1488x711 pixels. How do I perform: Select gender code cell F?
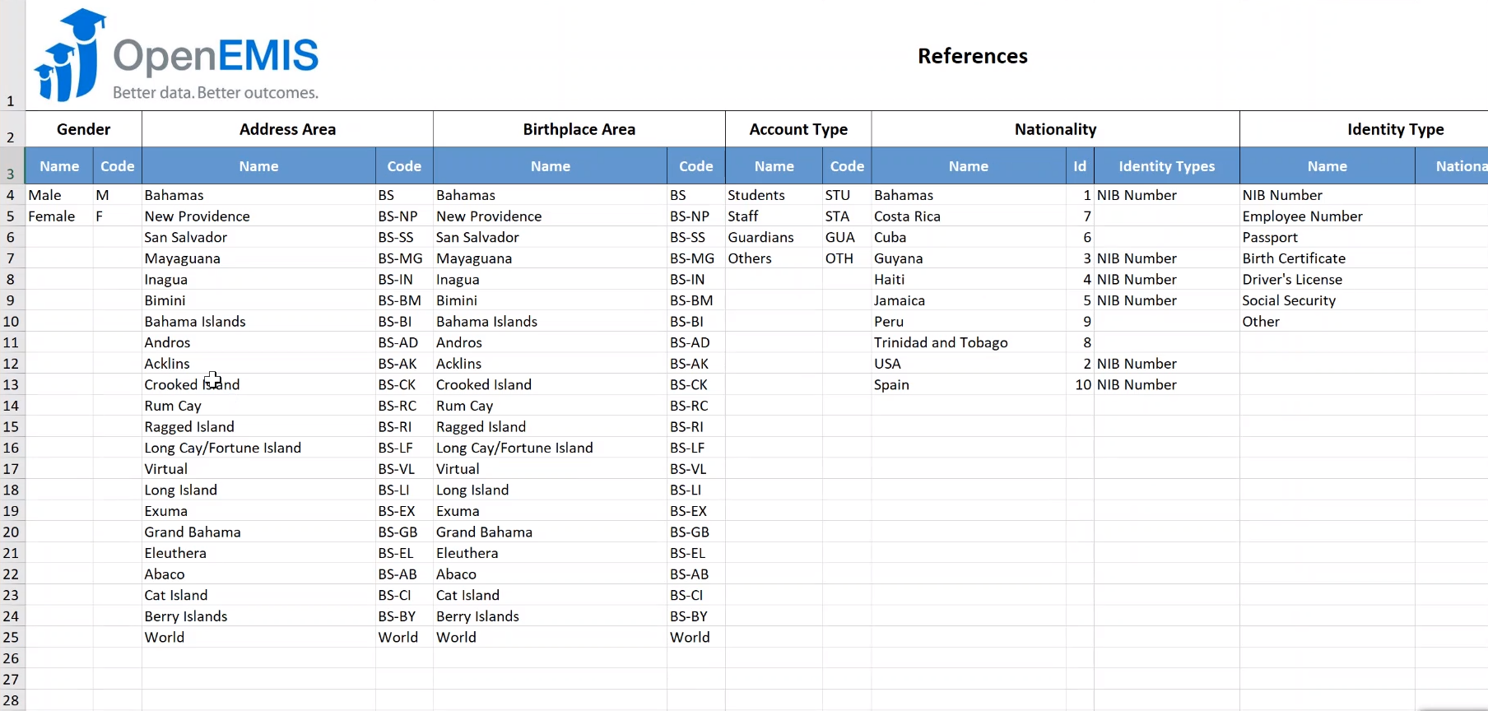coord(118,216)
